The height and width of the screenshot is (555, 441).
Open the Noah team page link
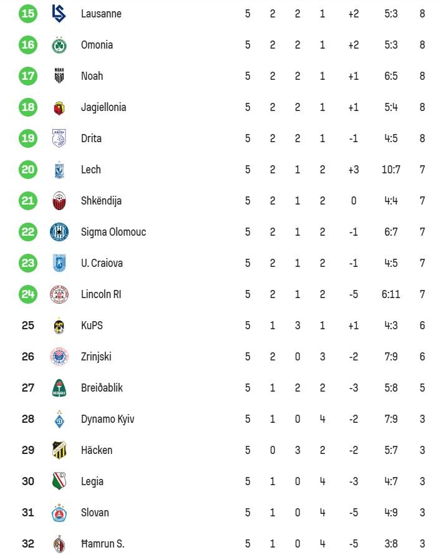tap(92, 76)
